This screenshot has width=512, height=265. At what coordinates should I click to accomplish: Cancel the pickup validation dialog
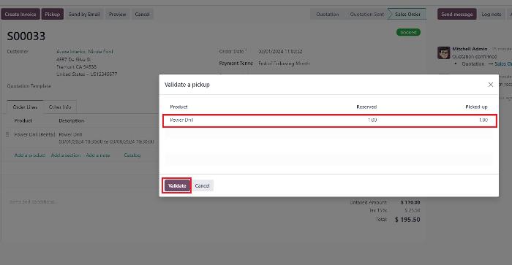pyautogui.click(x=202, y=186)
